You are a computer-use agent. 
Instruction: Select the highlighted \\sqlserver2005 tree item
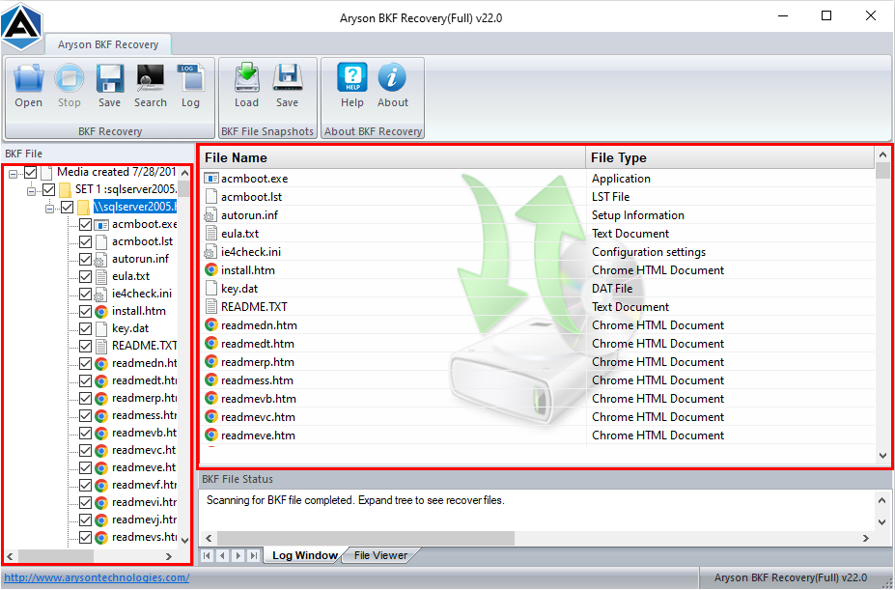click(x=135, y=207)
